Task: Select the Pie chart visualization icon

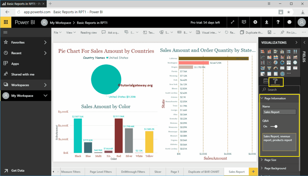Action: (x=275, y=62)
